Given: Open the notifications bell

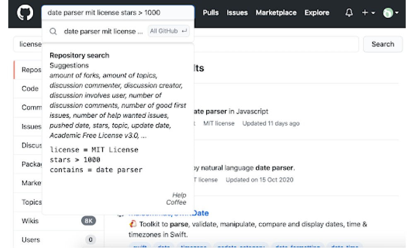Looking at the screenshot, I should coord(349,12).
